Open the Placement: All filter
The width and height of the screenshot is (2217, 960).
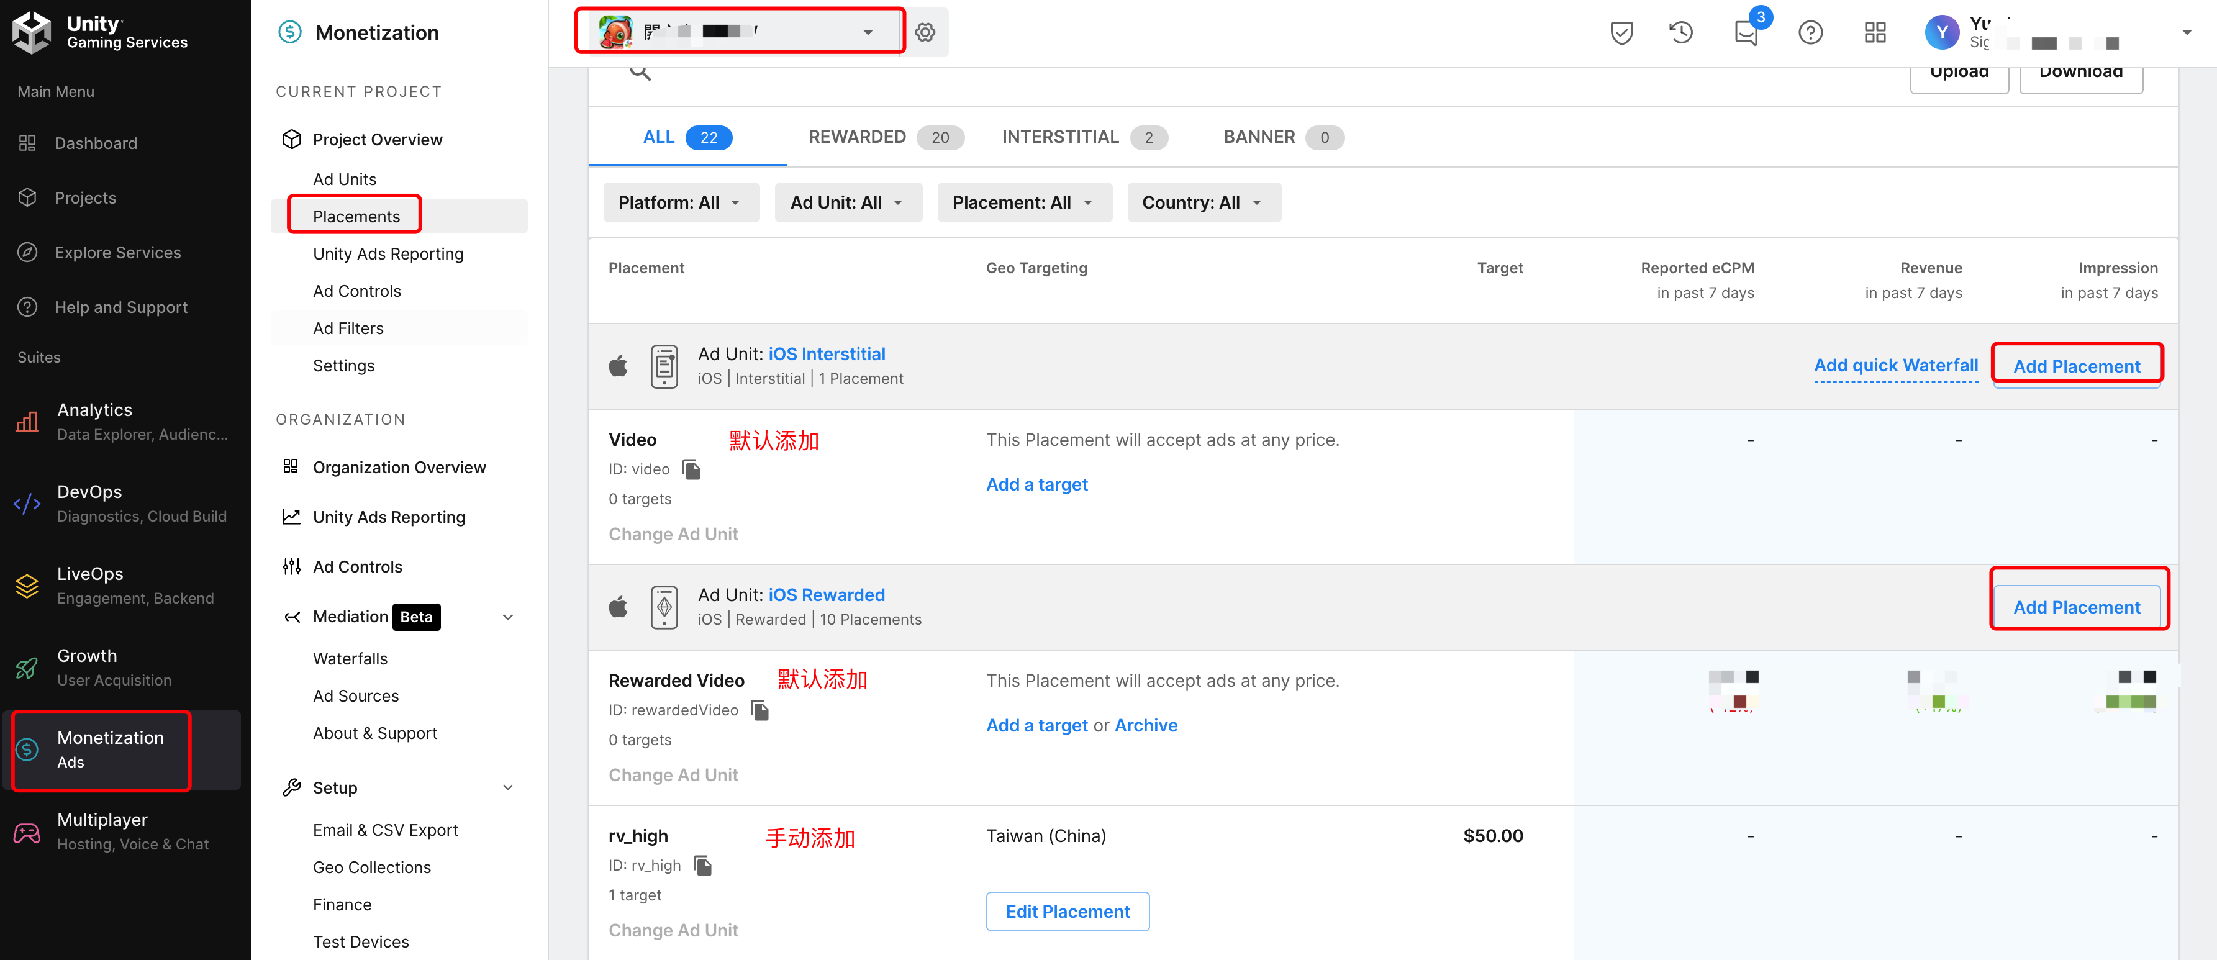click(x=1024, y=202)
